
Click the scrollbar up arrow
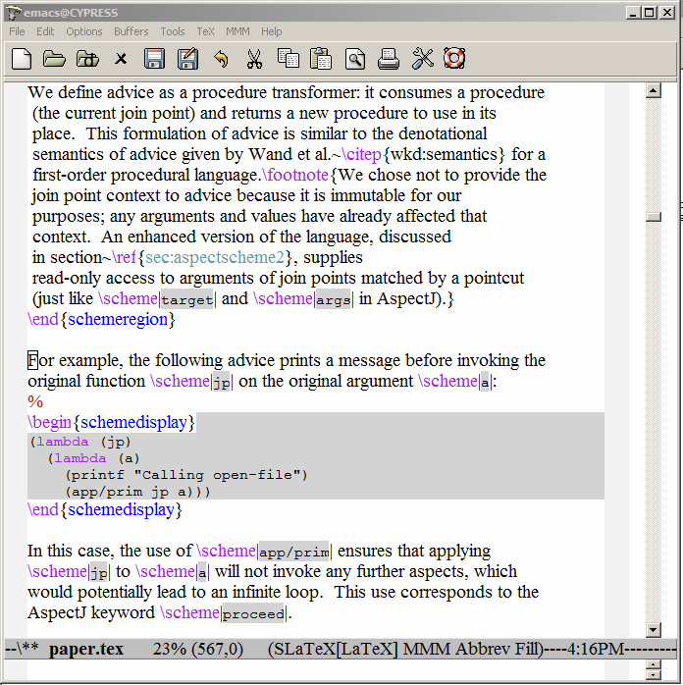pos(654,91)
